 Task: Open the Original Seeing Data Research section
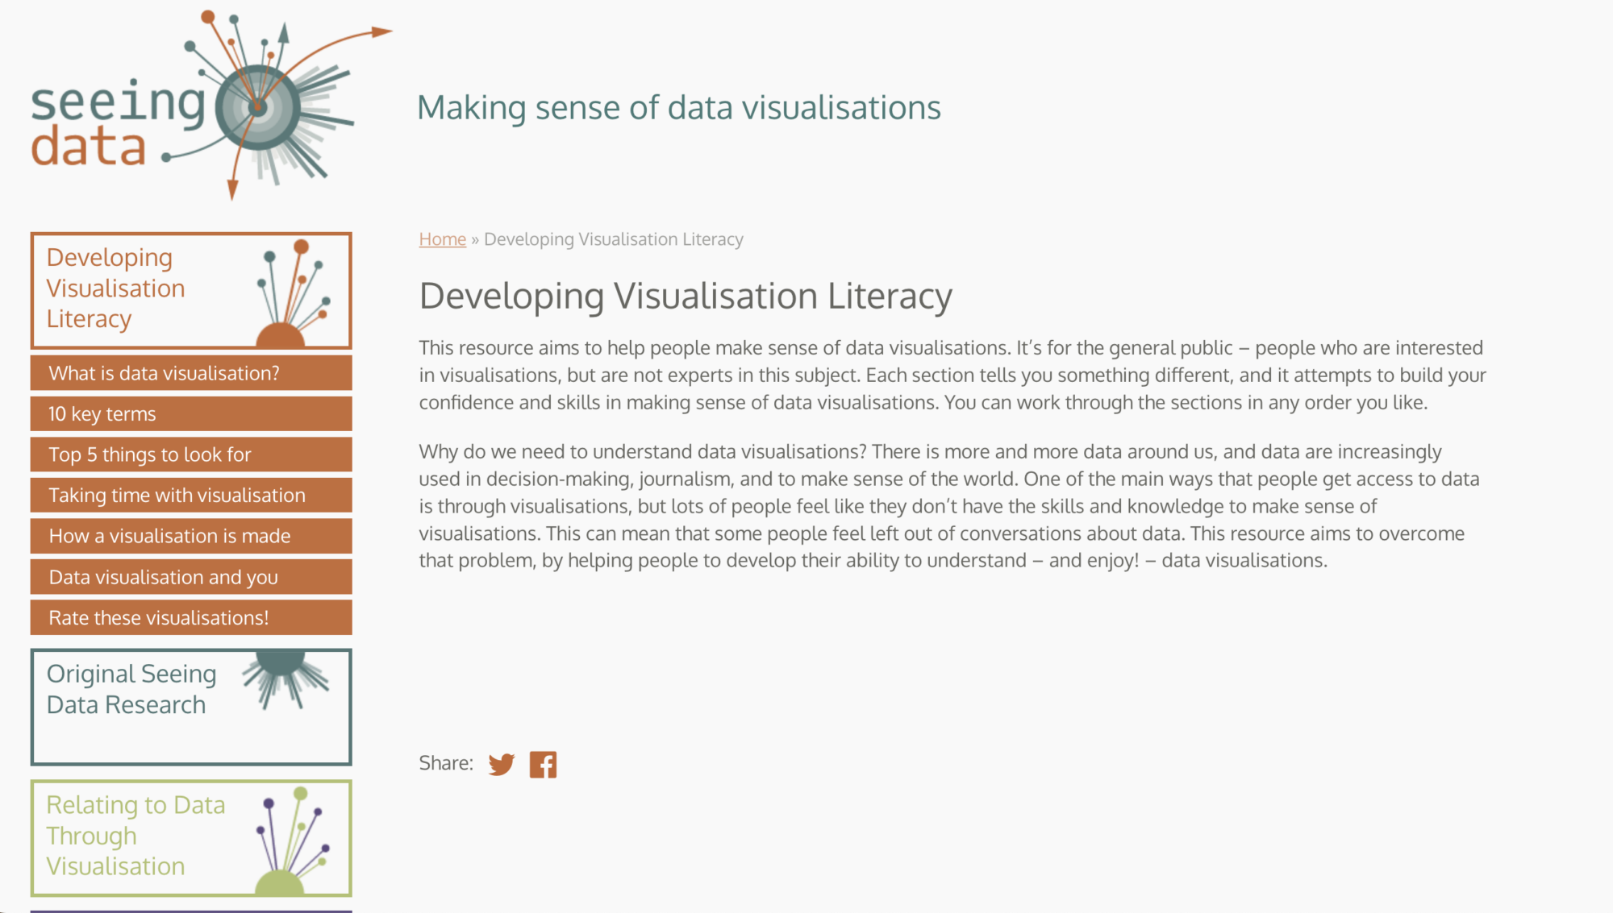pos(131,690)
